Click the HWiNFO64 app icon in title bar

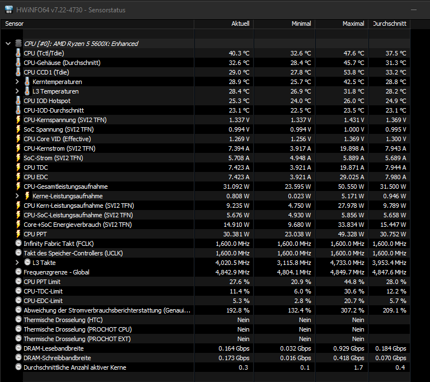click(9, 10)
